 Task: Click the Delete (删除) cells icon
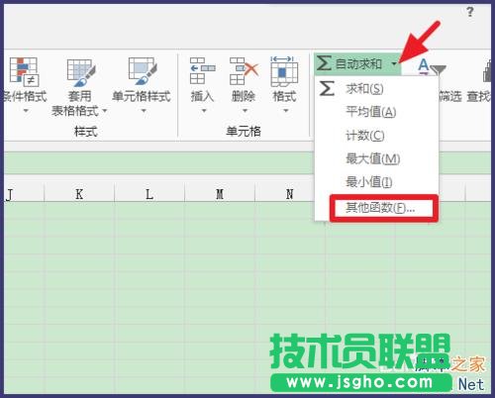pos(244,71)
